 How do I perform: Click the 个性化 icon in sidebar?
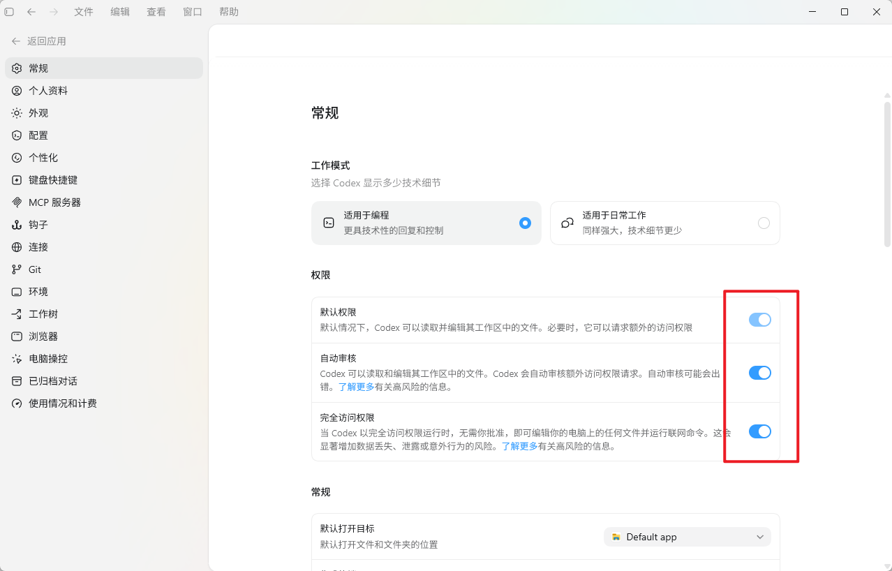17,158
